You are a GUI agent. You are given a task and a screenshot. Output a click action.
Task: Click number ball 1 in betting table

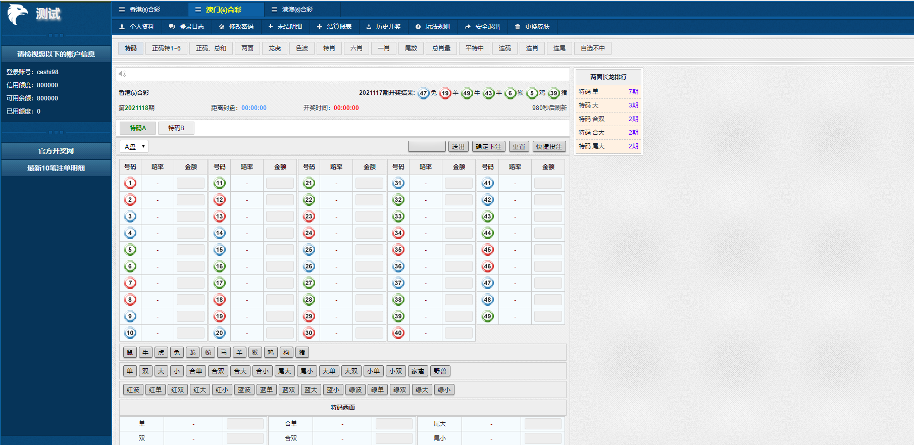pos(130,183)
